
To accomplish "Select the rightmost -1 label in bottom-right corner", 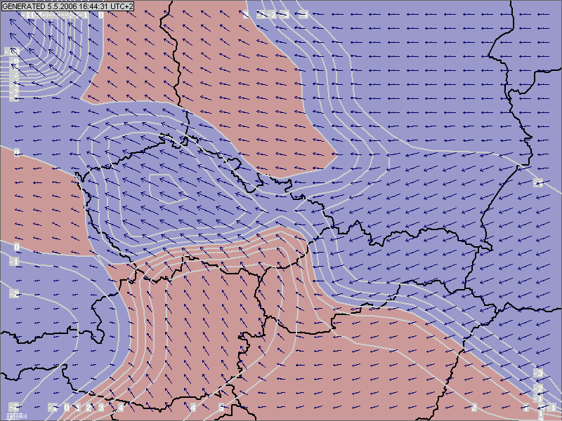I will pos(552,408).
